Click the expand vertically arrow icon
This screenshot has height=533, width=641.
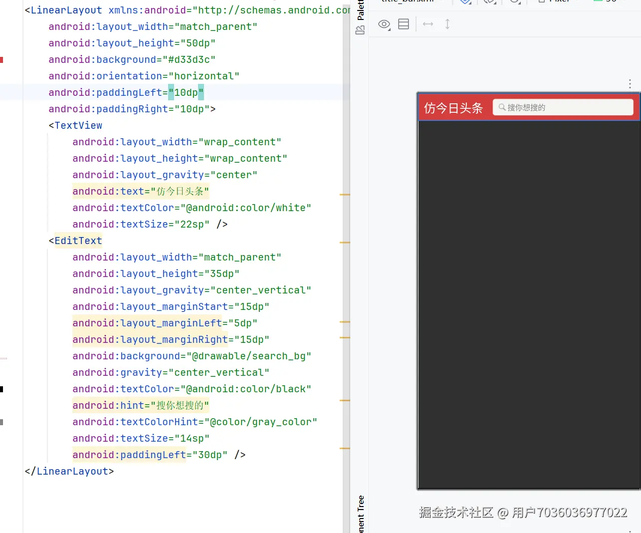coord(447,24)
